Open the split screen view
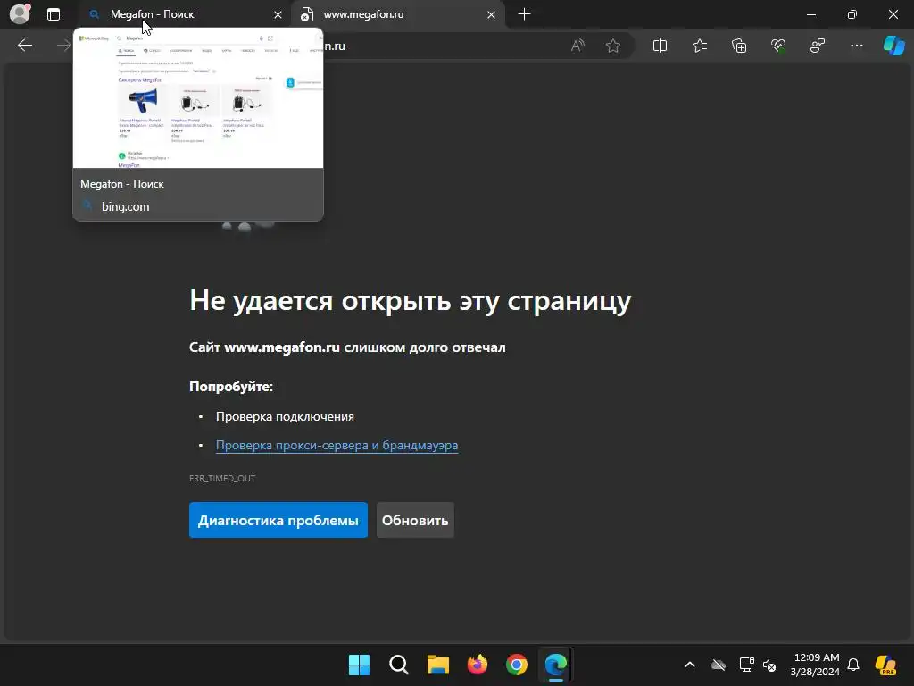 coord(660,46)
